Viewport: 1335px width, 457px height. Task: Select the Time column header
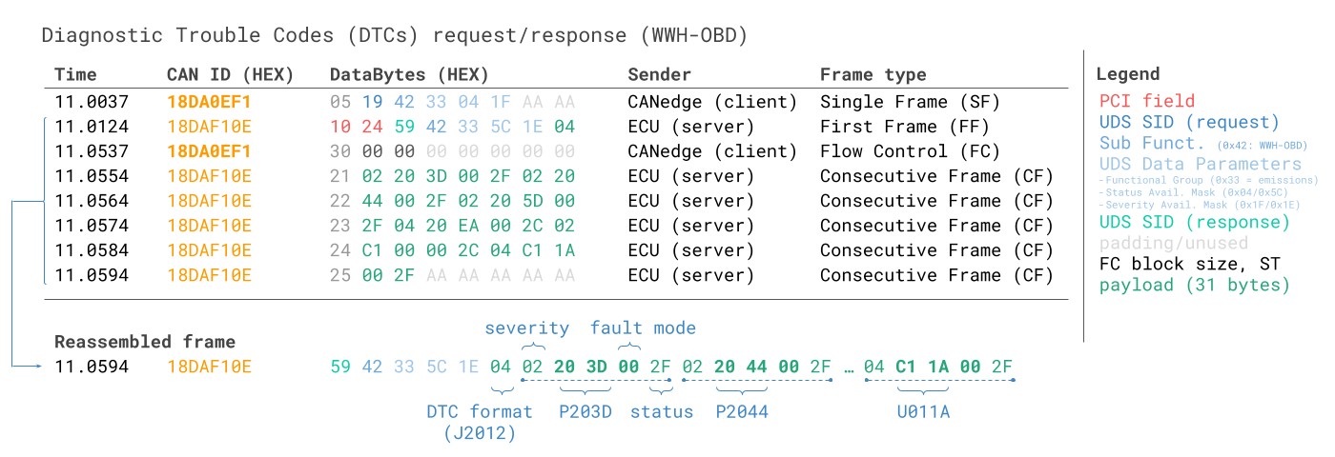point(75,74)
